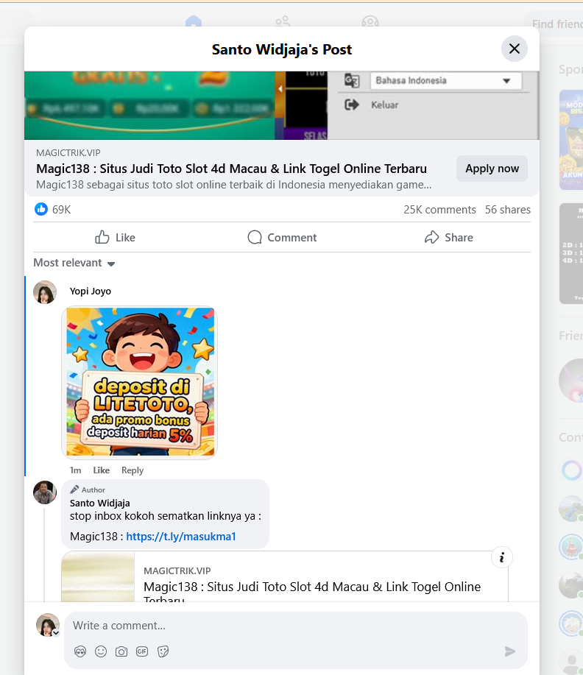The image size is (583, 675).
Task: Open Yopi Joyo's profile picture
Action: [x=45, y=292]
